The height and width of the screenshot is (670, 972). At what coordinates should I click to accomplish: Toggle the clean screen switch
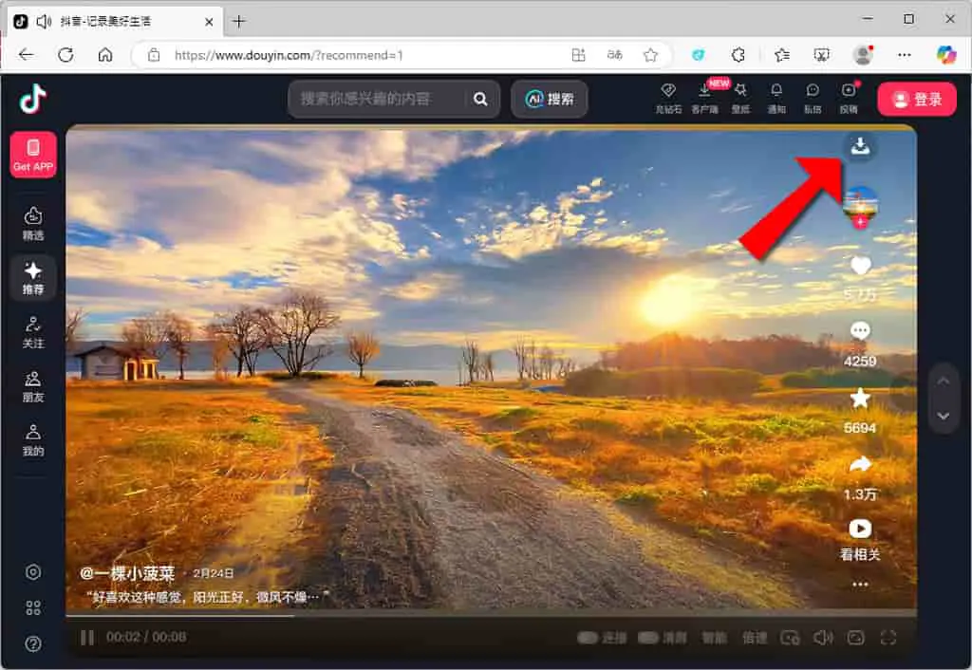648,638
